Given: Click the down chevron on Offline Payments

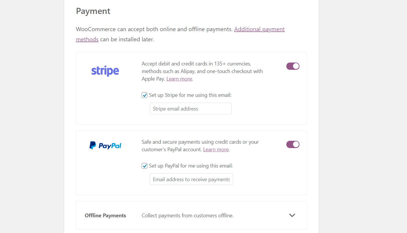Looking at the screenshot, I should click(292, 215).
